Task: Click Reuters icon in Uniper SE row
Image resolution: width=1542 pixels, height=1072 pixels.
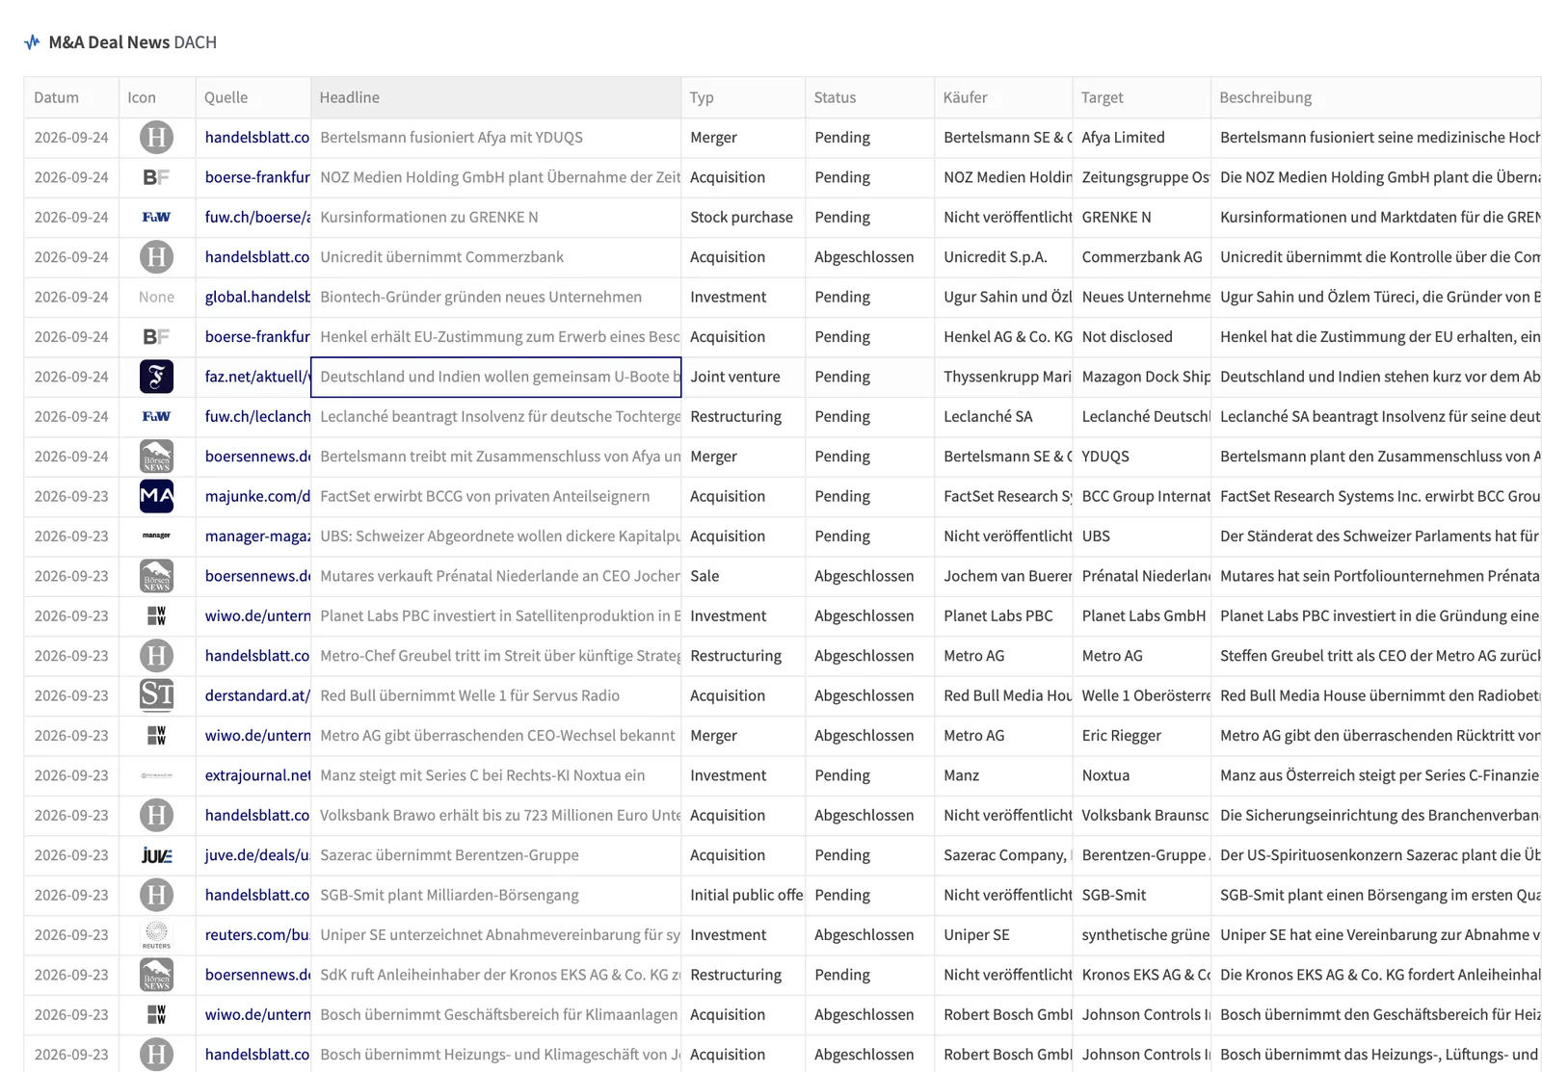Action: tap(156, 934)
